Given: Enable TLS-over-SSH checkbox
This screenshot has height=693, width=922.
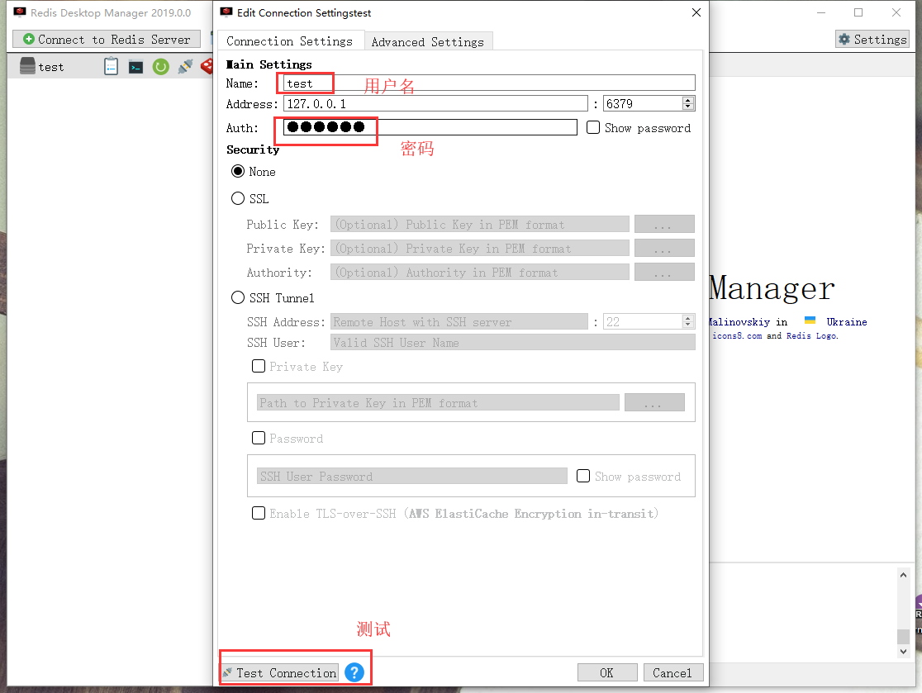Looking at the screenshot, I should tap(258, 513).
